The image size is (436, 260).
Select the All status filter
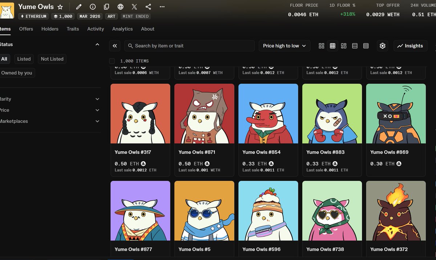pos(4,59)
